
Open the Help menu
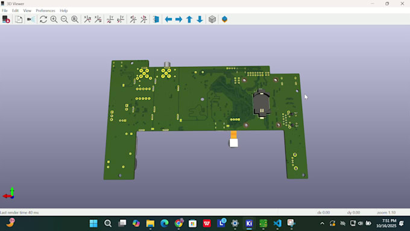[63, 10]
